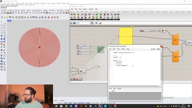Image resolution: width=192 pixels, height=108 pixels.
Task: Click the Rhino Command input line
Action: [x=35, y=7]
